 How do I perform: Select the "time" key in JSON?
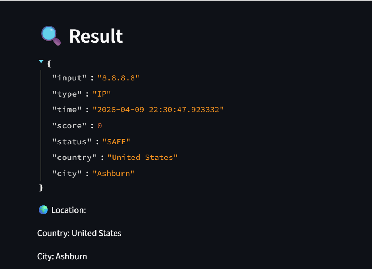pyautogui.click(x=67, y=110)
